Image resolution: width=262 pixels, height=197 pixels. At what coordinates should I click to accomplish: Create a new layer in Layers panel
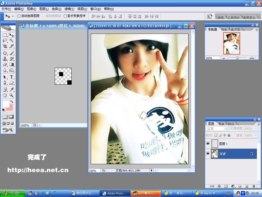(x=247, y=186)
